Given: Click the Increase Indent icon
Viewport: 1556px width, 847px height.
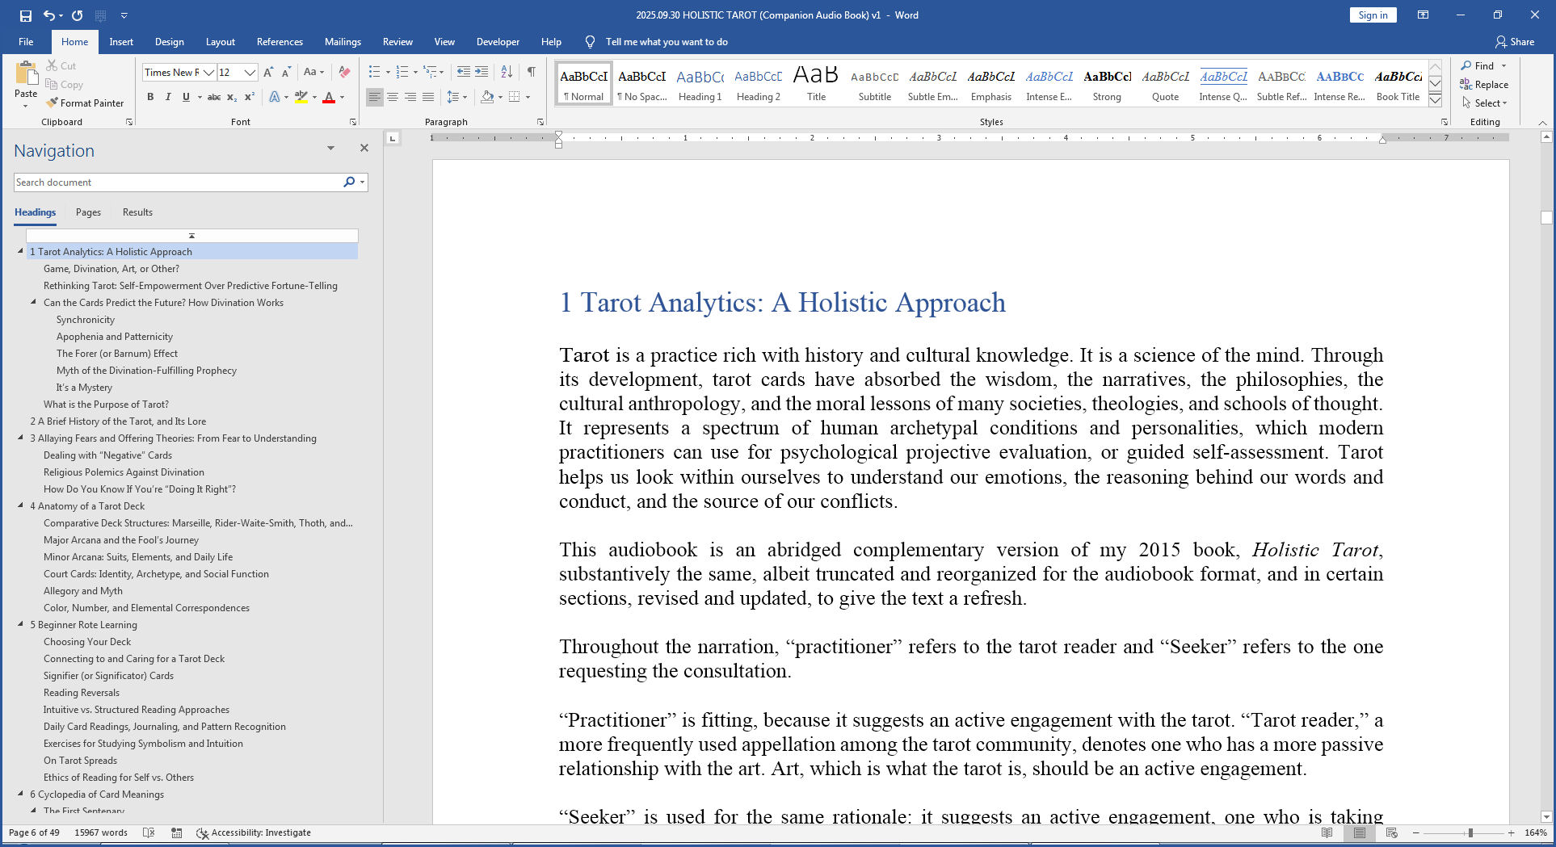Looking at the screenshot, I should tap(482, 73).
